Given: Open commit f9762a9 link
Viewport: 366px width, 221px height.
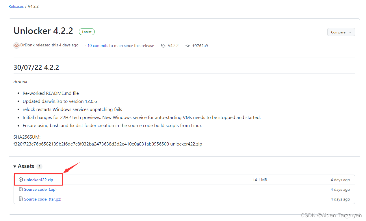Looking at the screenshot, I should (x=200, y=46).
